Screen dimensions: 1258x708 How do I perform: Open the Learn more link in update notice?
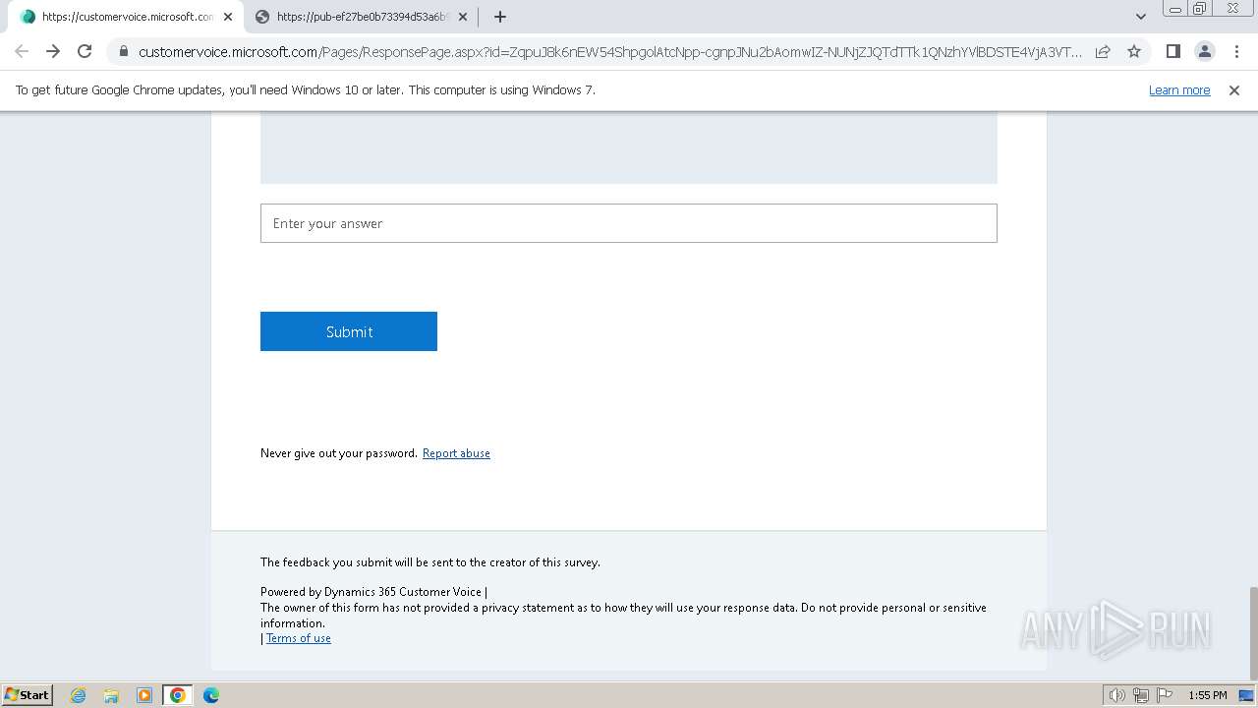pyautogui.click(x=1179, y=89)
